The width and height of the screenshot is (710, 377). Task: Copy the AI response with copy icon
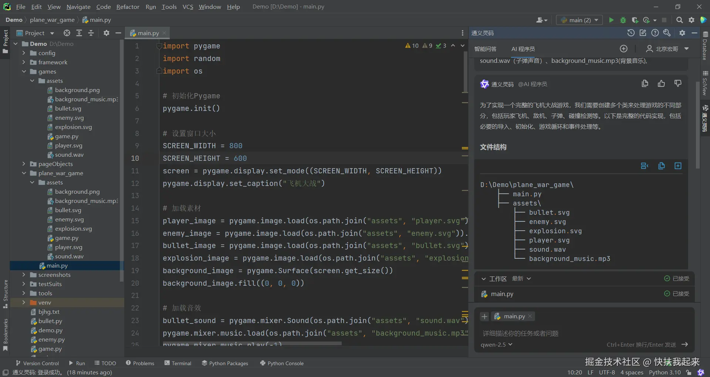(x=645, y=84)
